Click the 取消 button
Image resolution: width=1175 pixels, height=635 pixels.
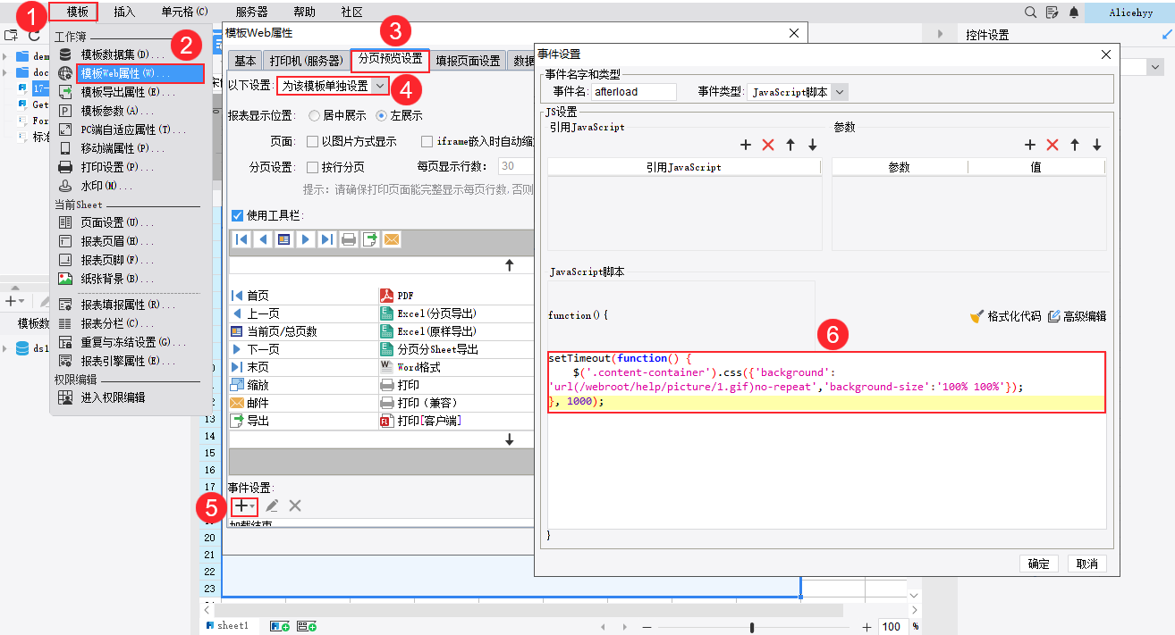(x=1087, y=564)
